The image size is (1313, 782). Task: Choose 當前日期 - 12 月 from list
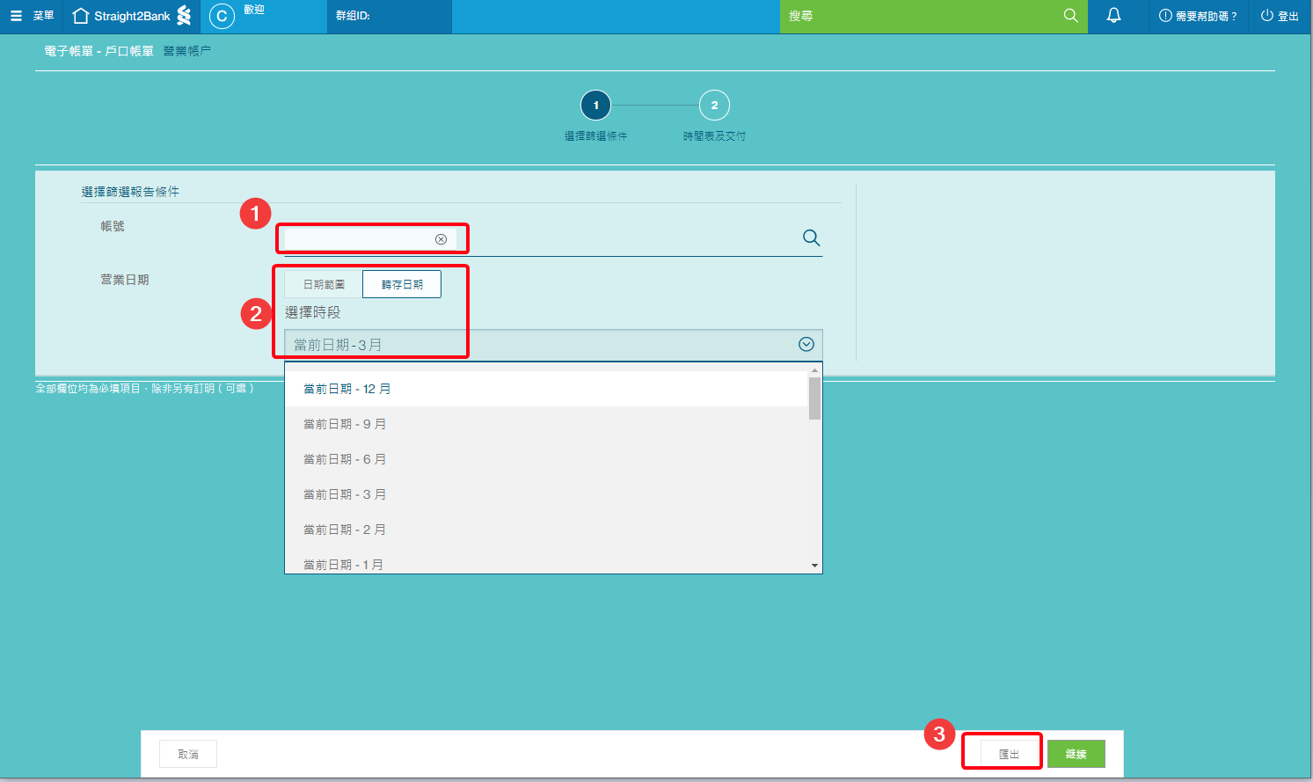pos(347,389)
